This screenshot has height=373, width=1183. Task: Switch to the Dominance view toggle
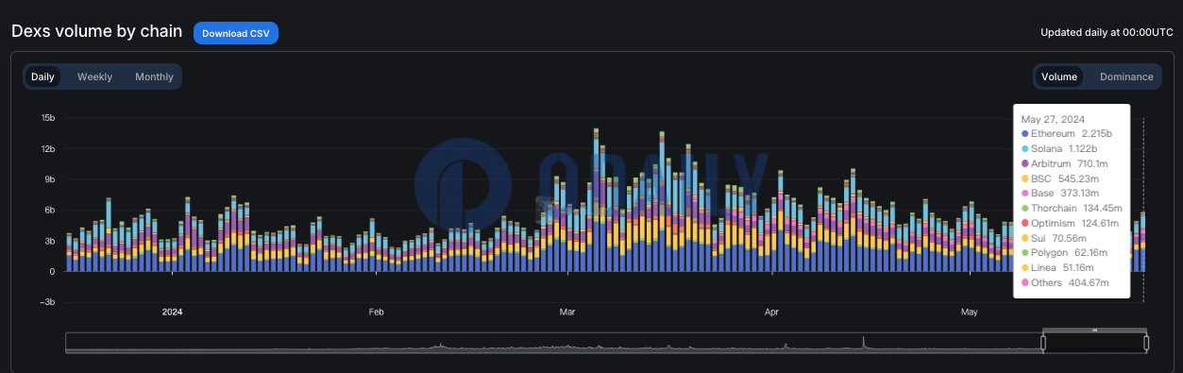point(1126,76)
